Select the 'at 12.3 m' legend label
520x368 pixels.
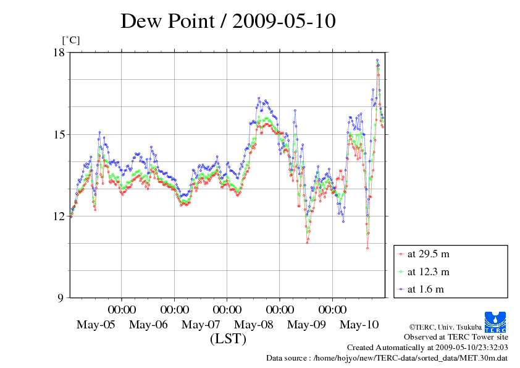pyautogui.click(x=429, y=272)
